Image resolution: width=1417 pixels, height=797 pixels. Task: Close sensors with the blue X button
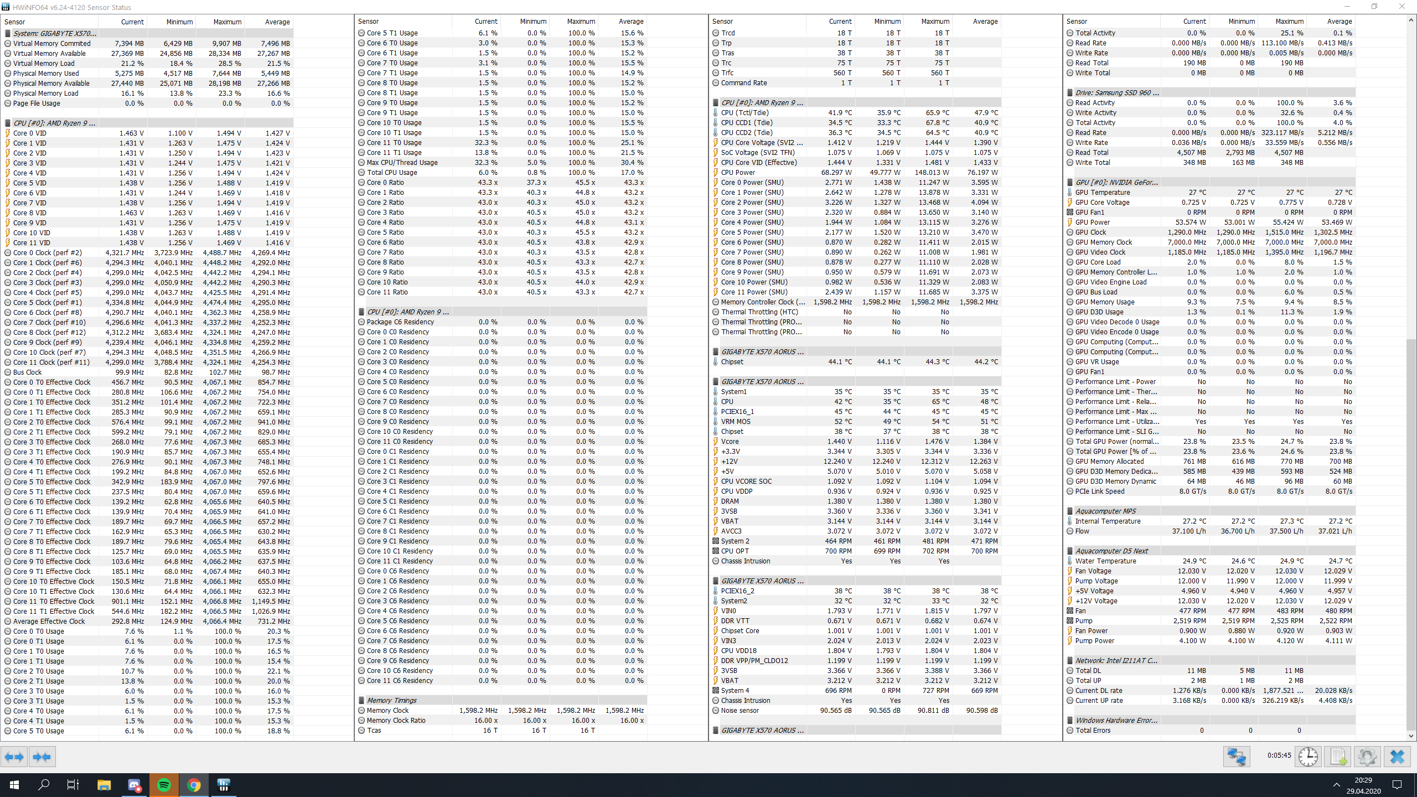coord(1397,757)
